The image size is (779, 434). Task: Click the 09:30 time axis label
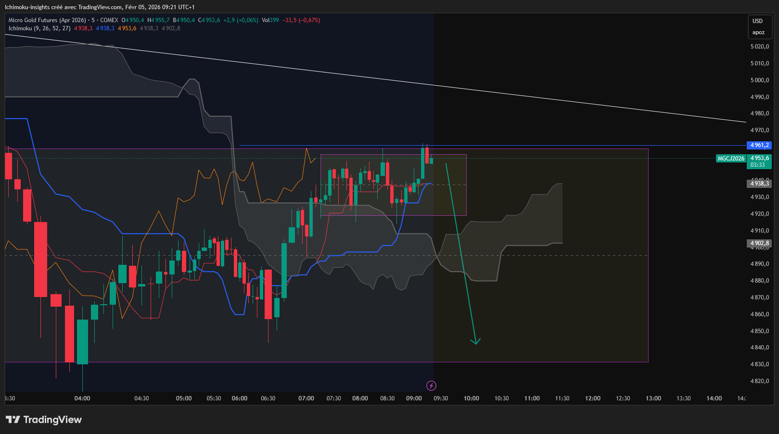(x=441, y=398)
